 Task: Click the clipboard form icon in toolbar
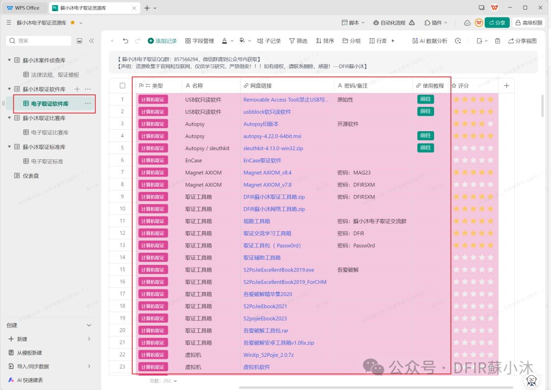point(497,41)
